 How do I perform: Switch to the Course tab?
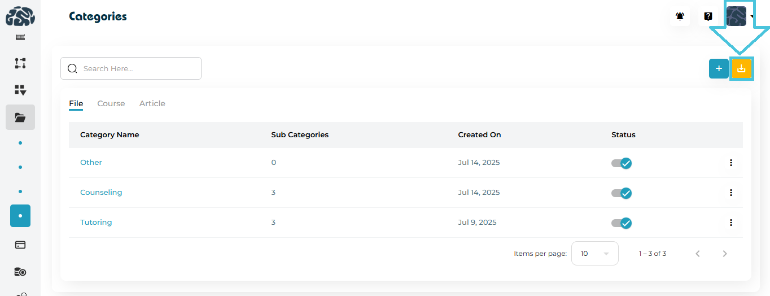pyautogui.click(x=111, y=103)
